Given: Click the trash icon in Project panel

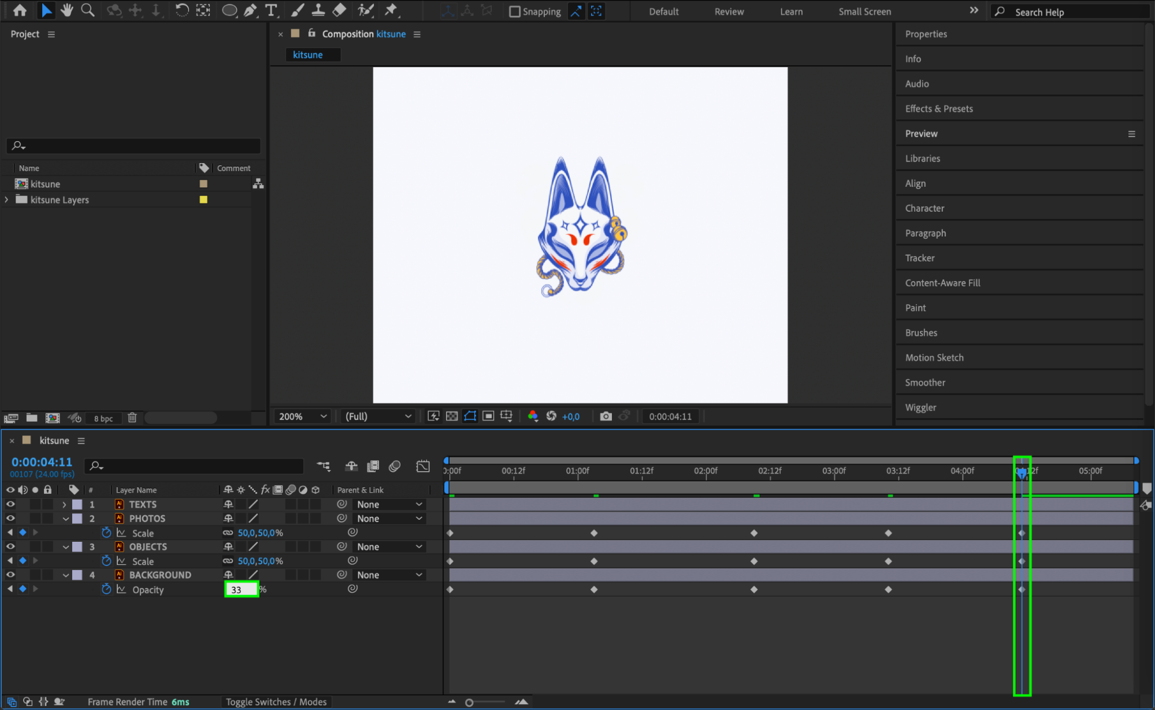Looking at the screenshot, I should [x=132, y=417].
